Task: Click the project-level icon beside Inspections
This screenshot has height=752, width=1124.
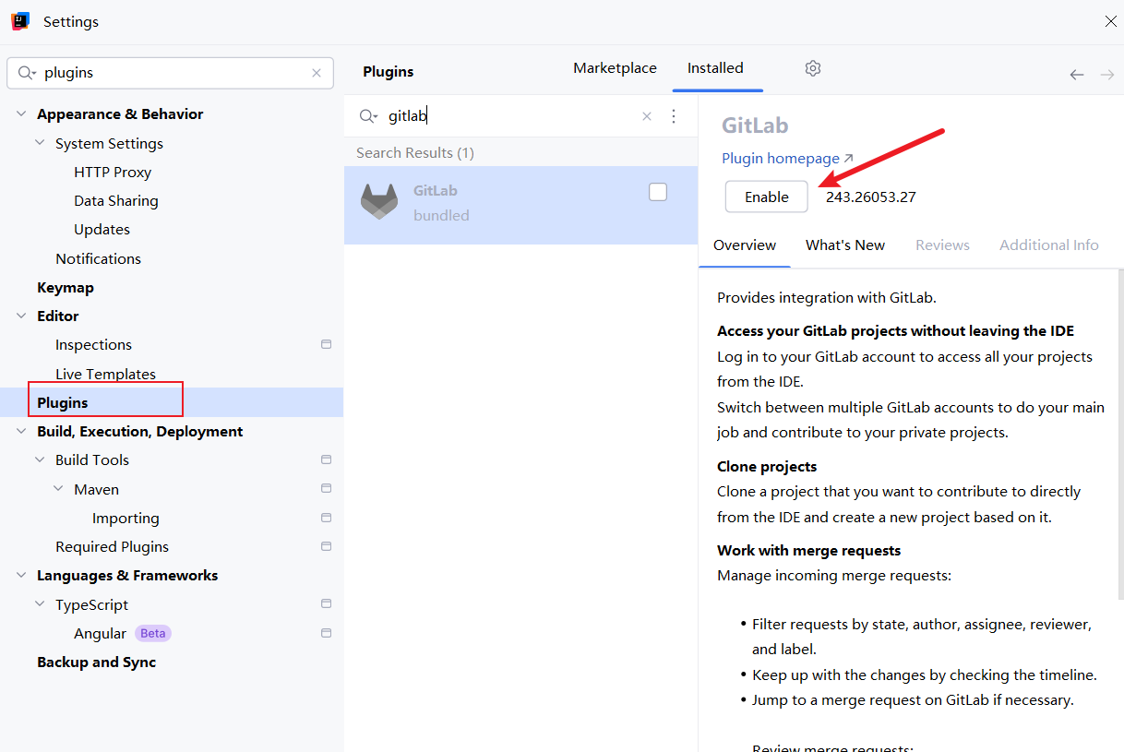Action: 326,344
